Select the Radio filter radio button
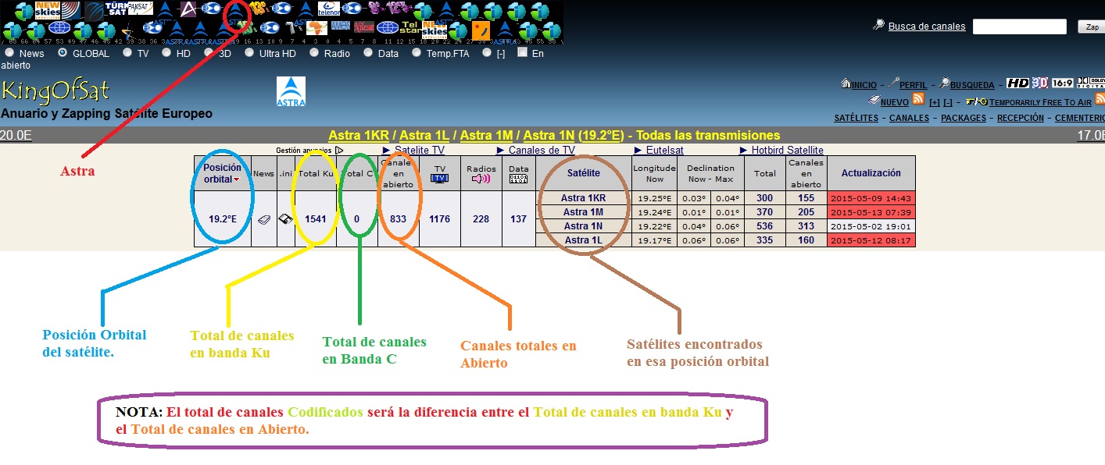The width and height of the screenshot is (1105, 465). (314, 53)
